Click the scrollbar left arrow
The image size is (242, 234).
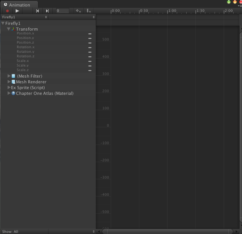click(x=98, y=231)
